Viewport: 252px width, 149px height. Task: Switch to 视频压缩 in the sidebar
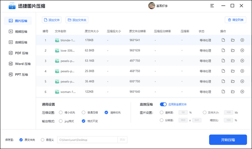point(18,32)
